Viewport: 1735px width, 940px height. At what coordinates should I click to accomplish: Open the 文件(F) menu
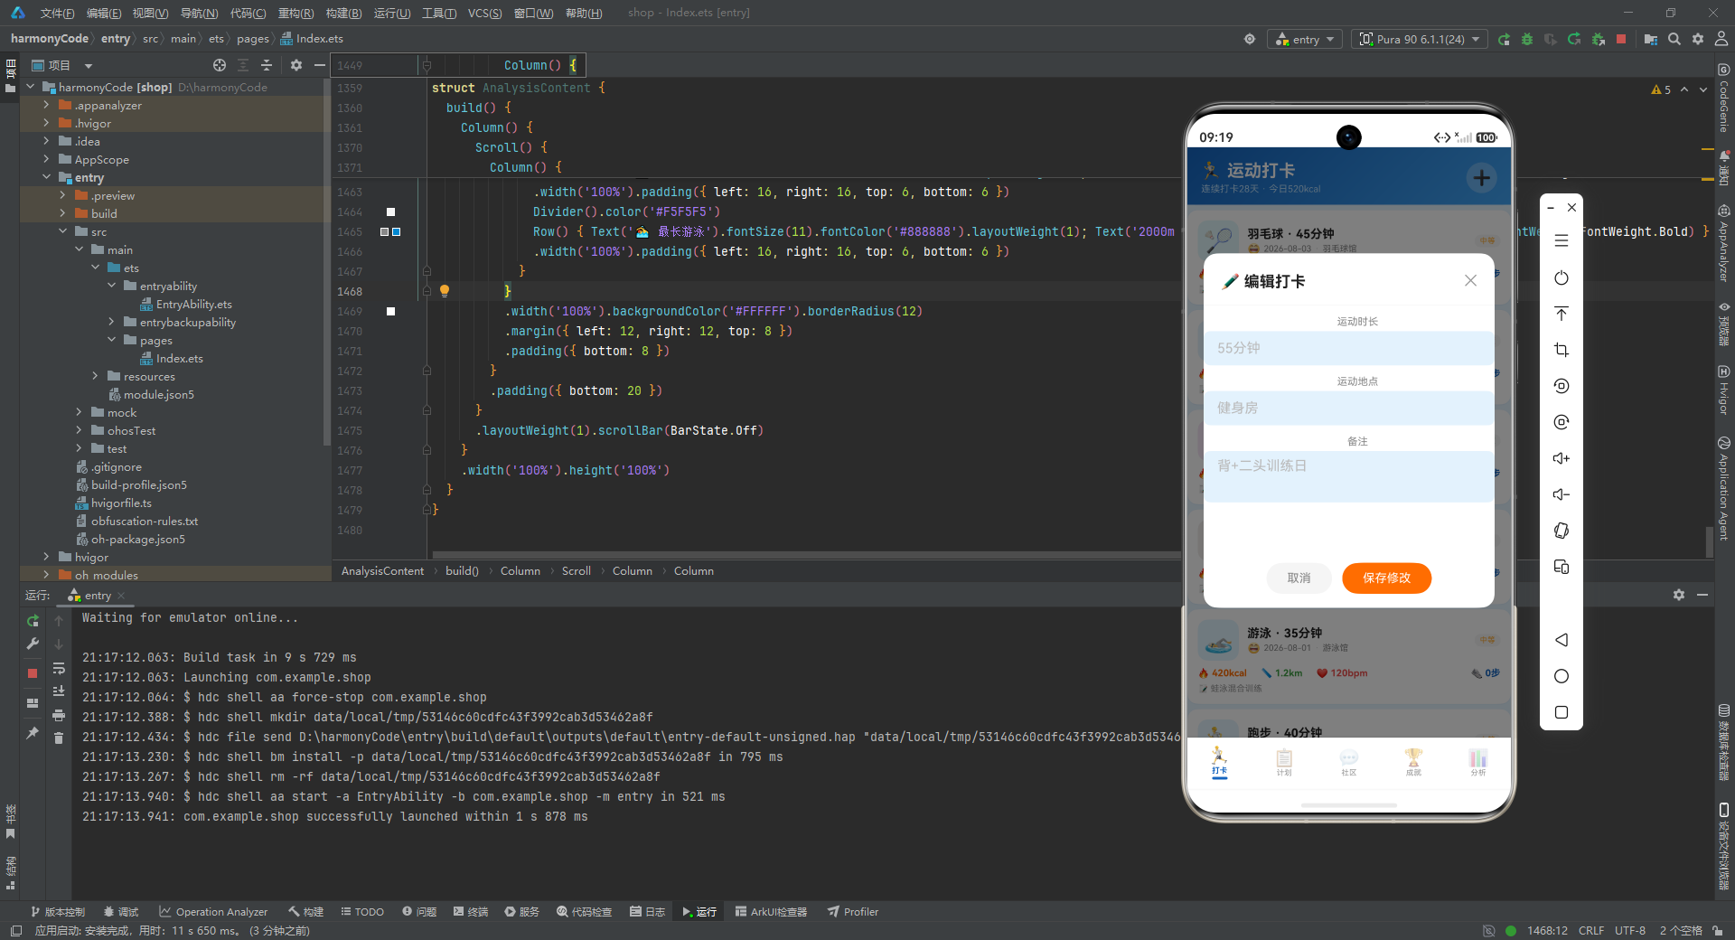pos(57,13)
